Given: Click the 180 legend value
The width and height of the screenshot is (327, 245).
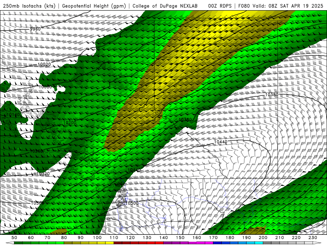Looking at the screenshot, I should [x=230, y=238].
